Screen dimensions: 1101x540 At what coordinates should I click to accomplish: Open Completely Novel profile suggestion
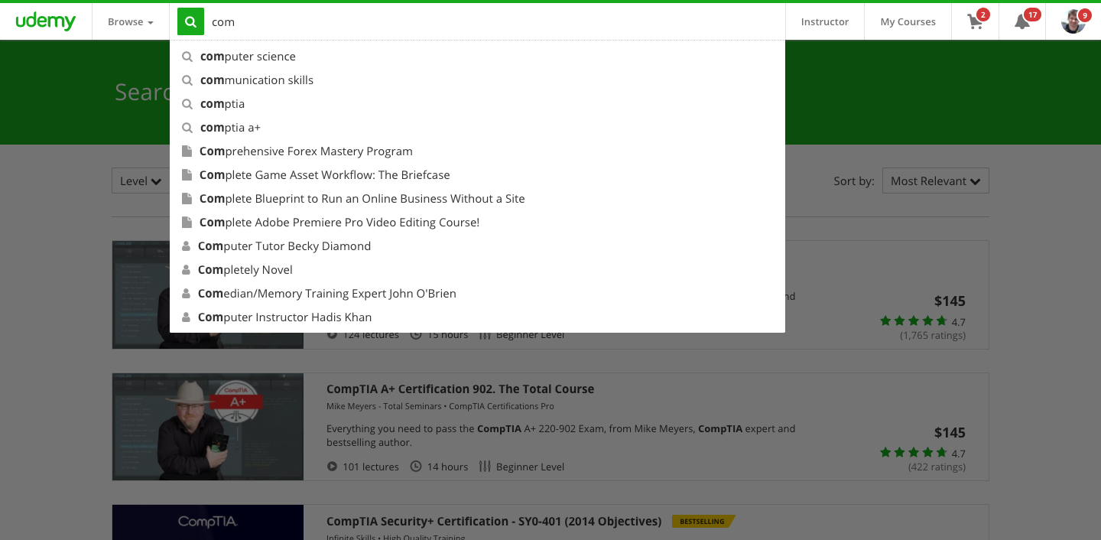click(477, 270)
